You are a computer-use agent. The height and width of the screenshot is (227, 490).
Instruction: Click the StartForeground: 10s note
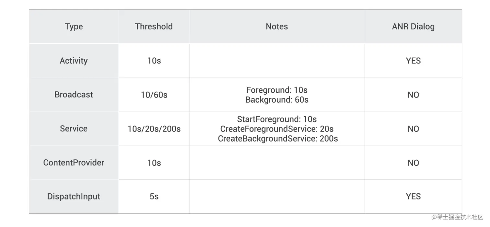[277, 119]
